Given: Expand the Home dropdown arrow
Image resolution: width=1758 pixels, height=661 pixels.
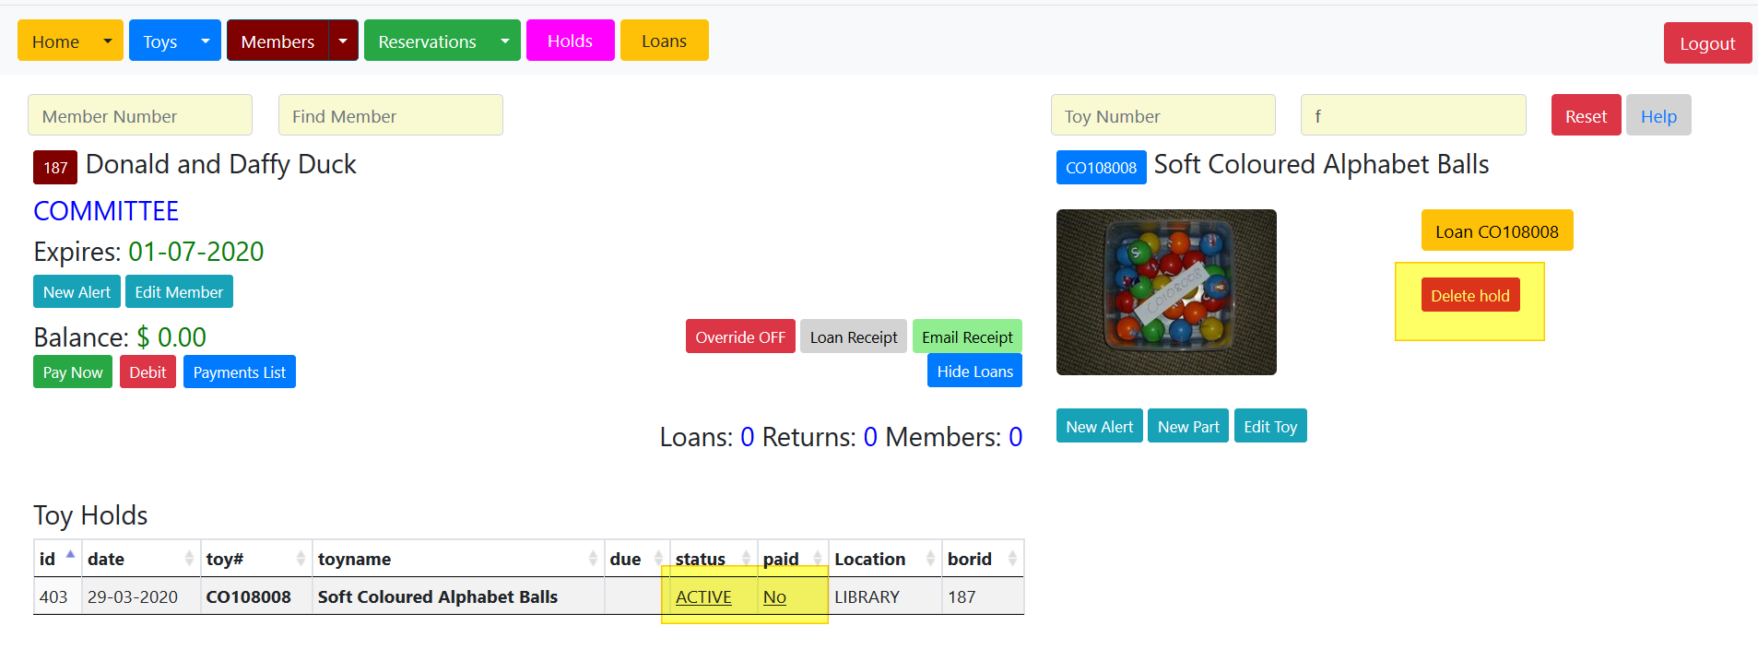Looking at the screenshot, I should [x=108, y=41].
